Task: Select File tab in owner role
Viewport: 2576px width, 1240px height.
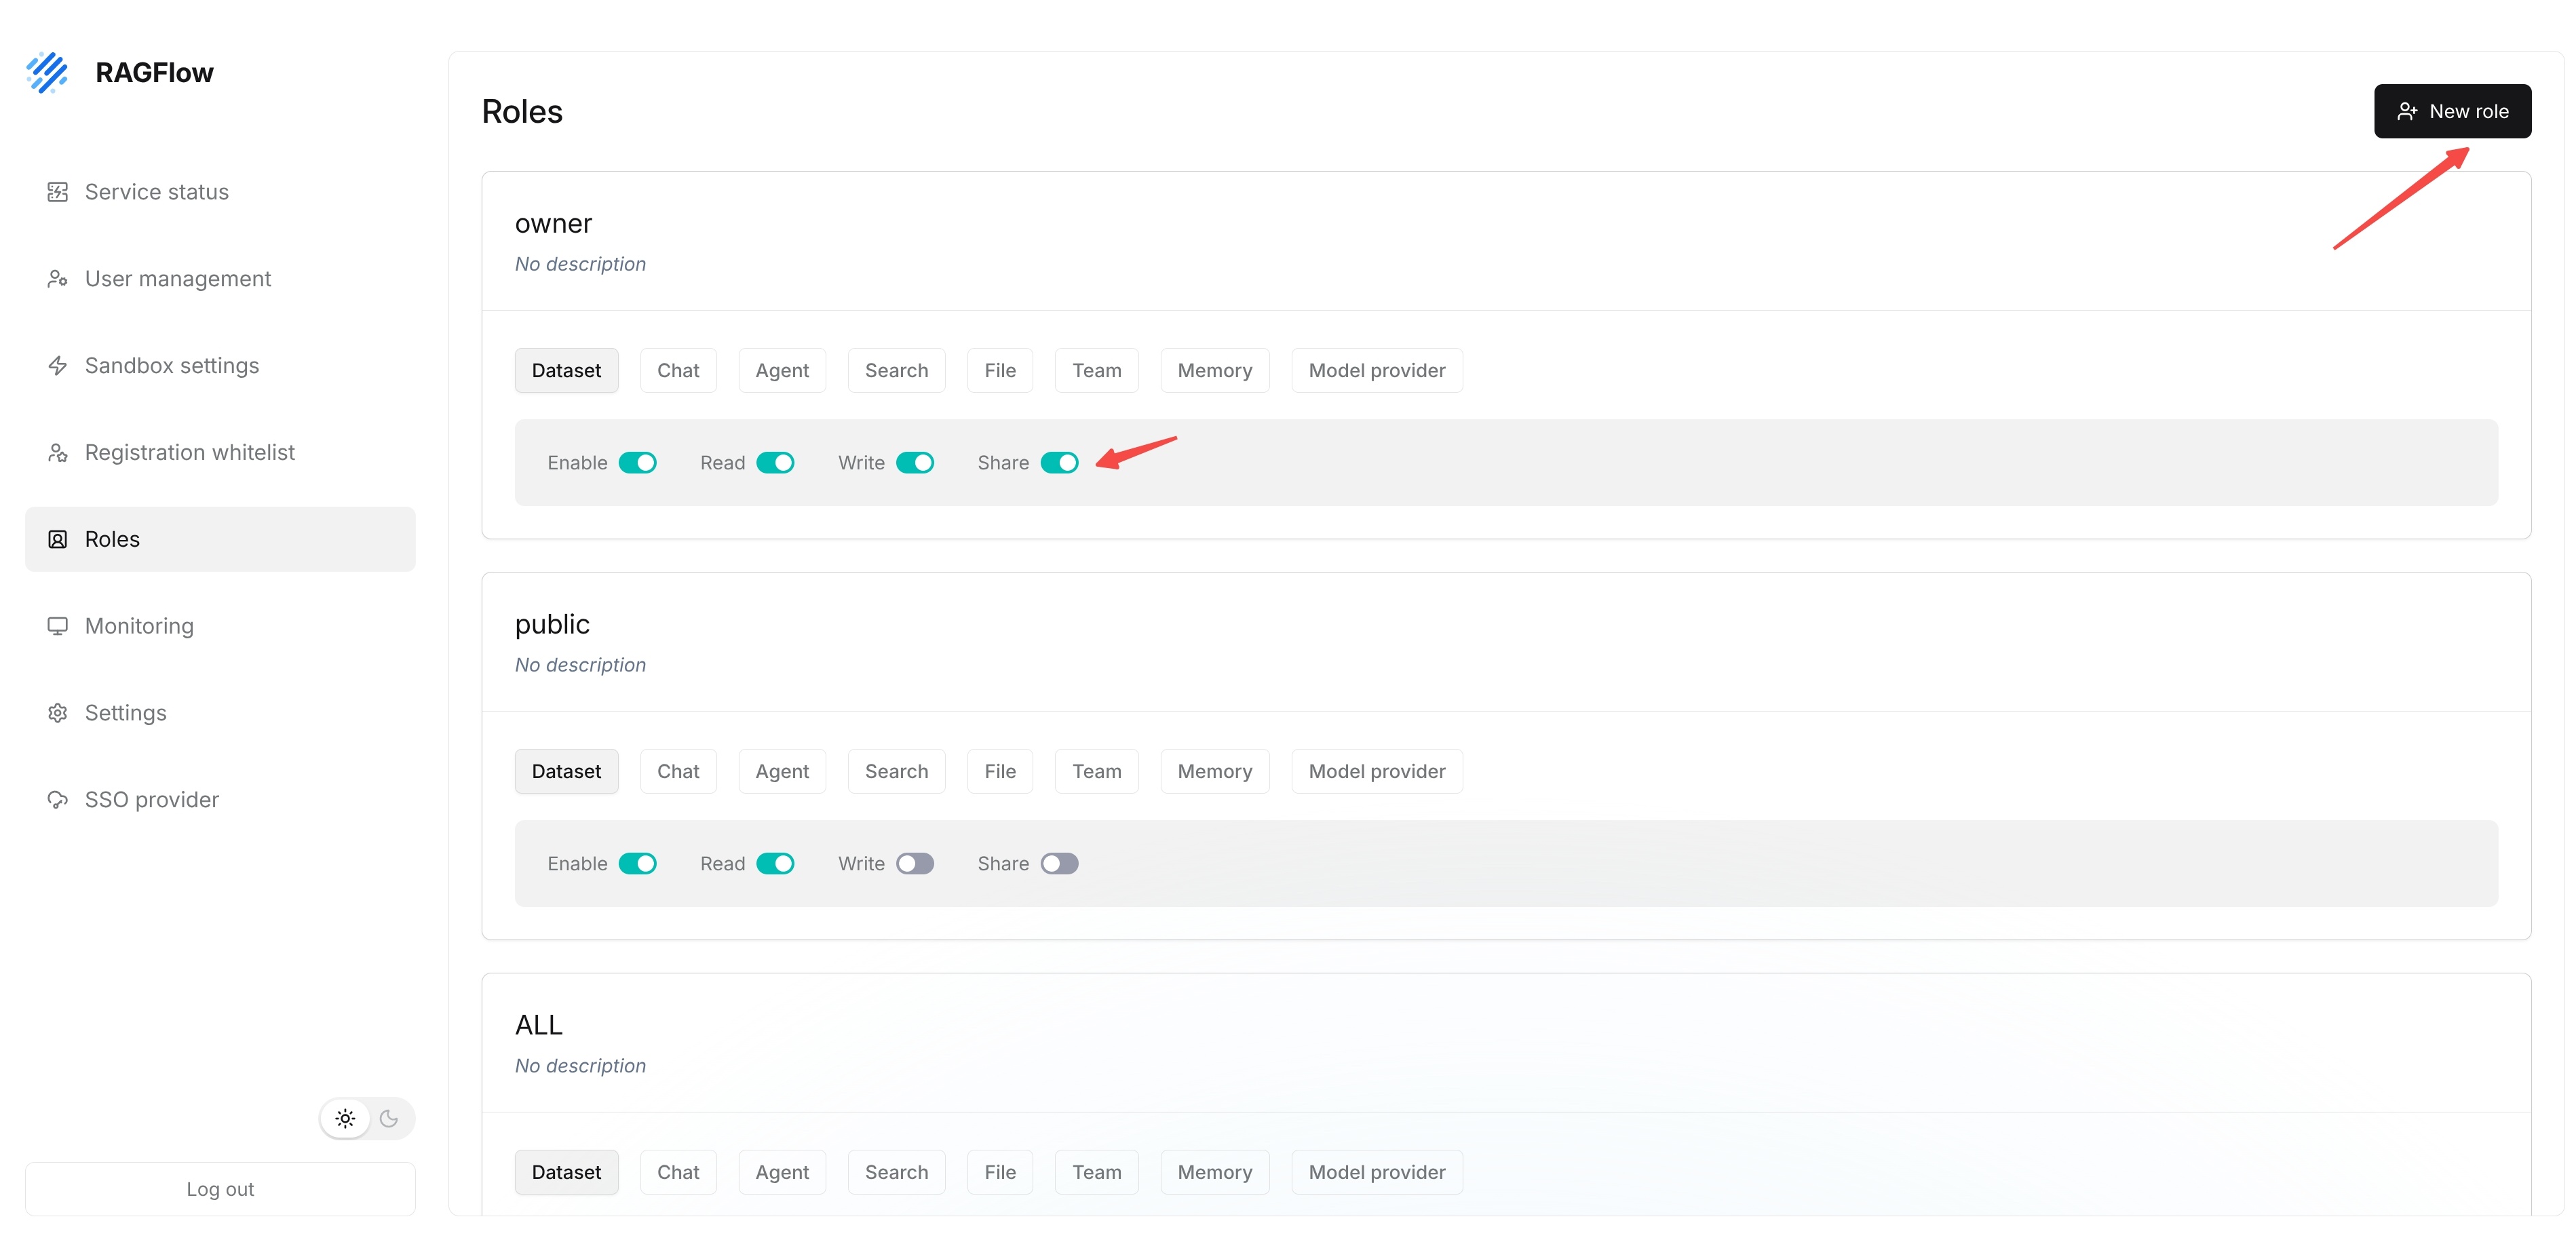Action: (x=1000, y=371)
